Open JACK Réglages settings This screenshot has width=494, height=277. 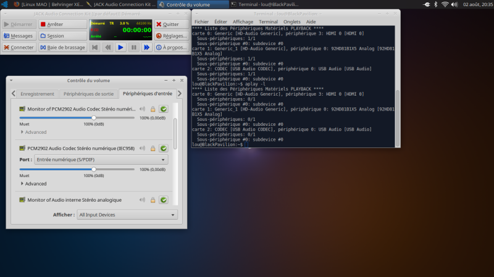coord(172,36)
